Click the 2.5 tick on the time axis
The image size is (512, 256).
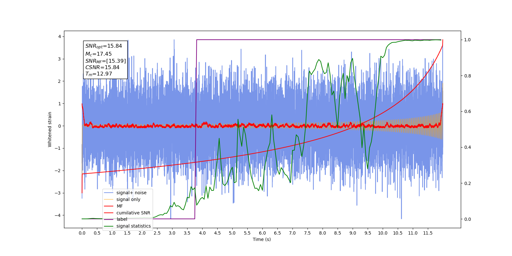coord(157,233)
